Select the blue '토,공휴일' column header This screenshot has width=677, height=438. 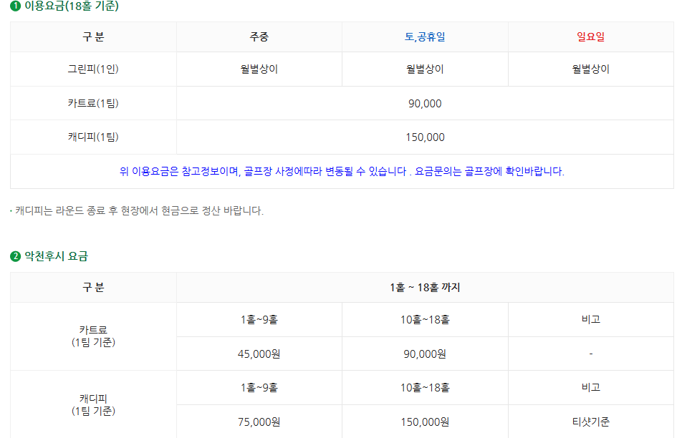tap(425, 37)
